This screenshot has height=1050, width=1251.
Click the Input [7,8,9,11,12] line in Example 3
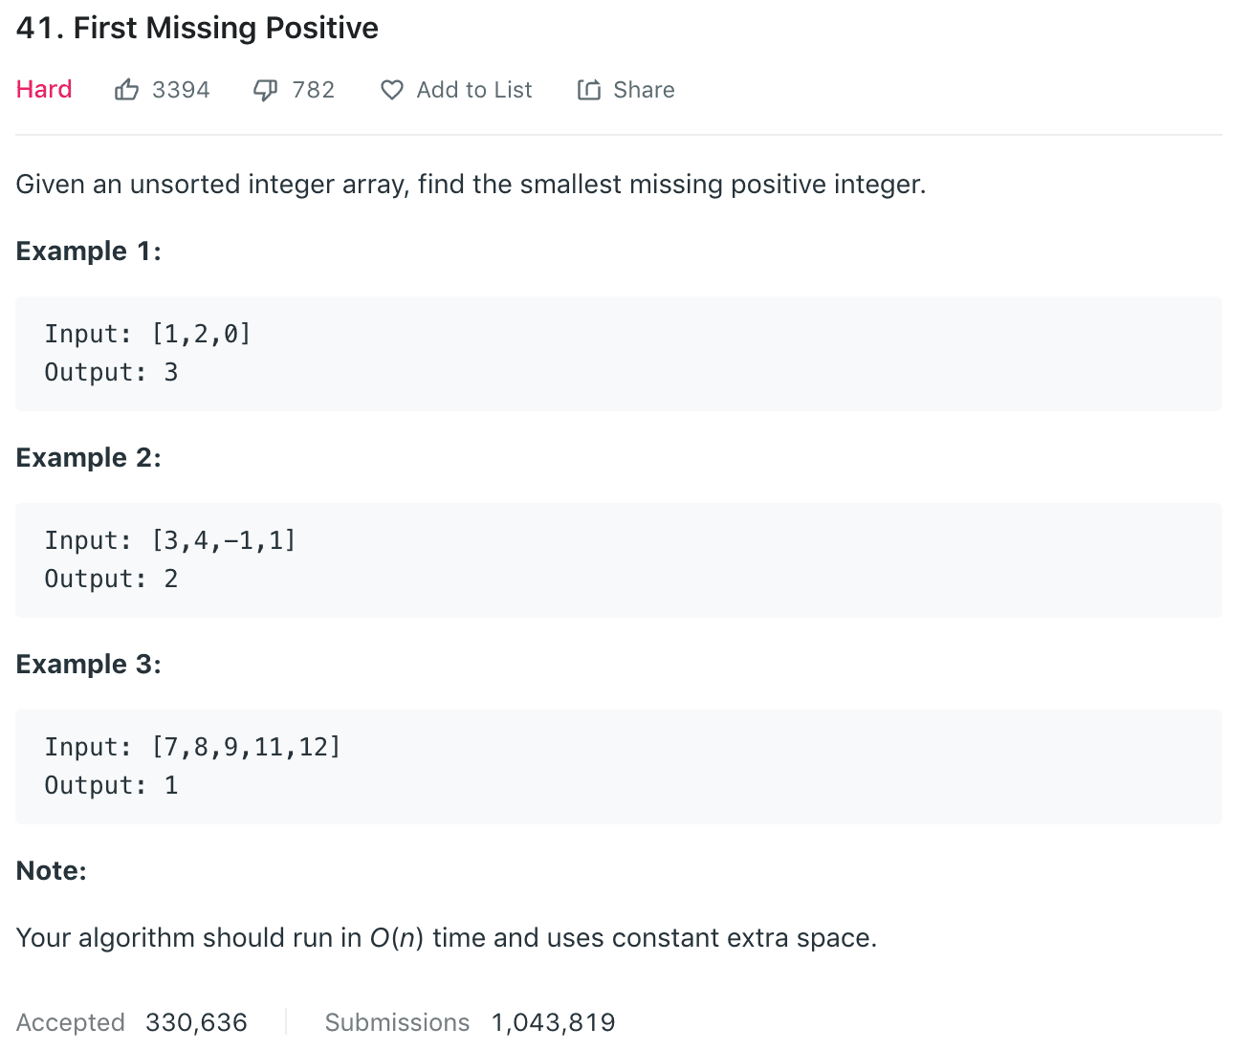192,747
